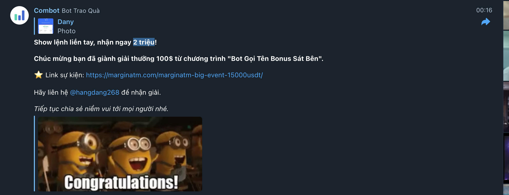Click the blue reply bar beside Dany

pyautogui.click(x=34, y=26)
